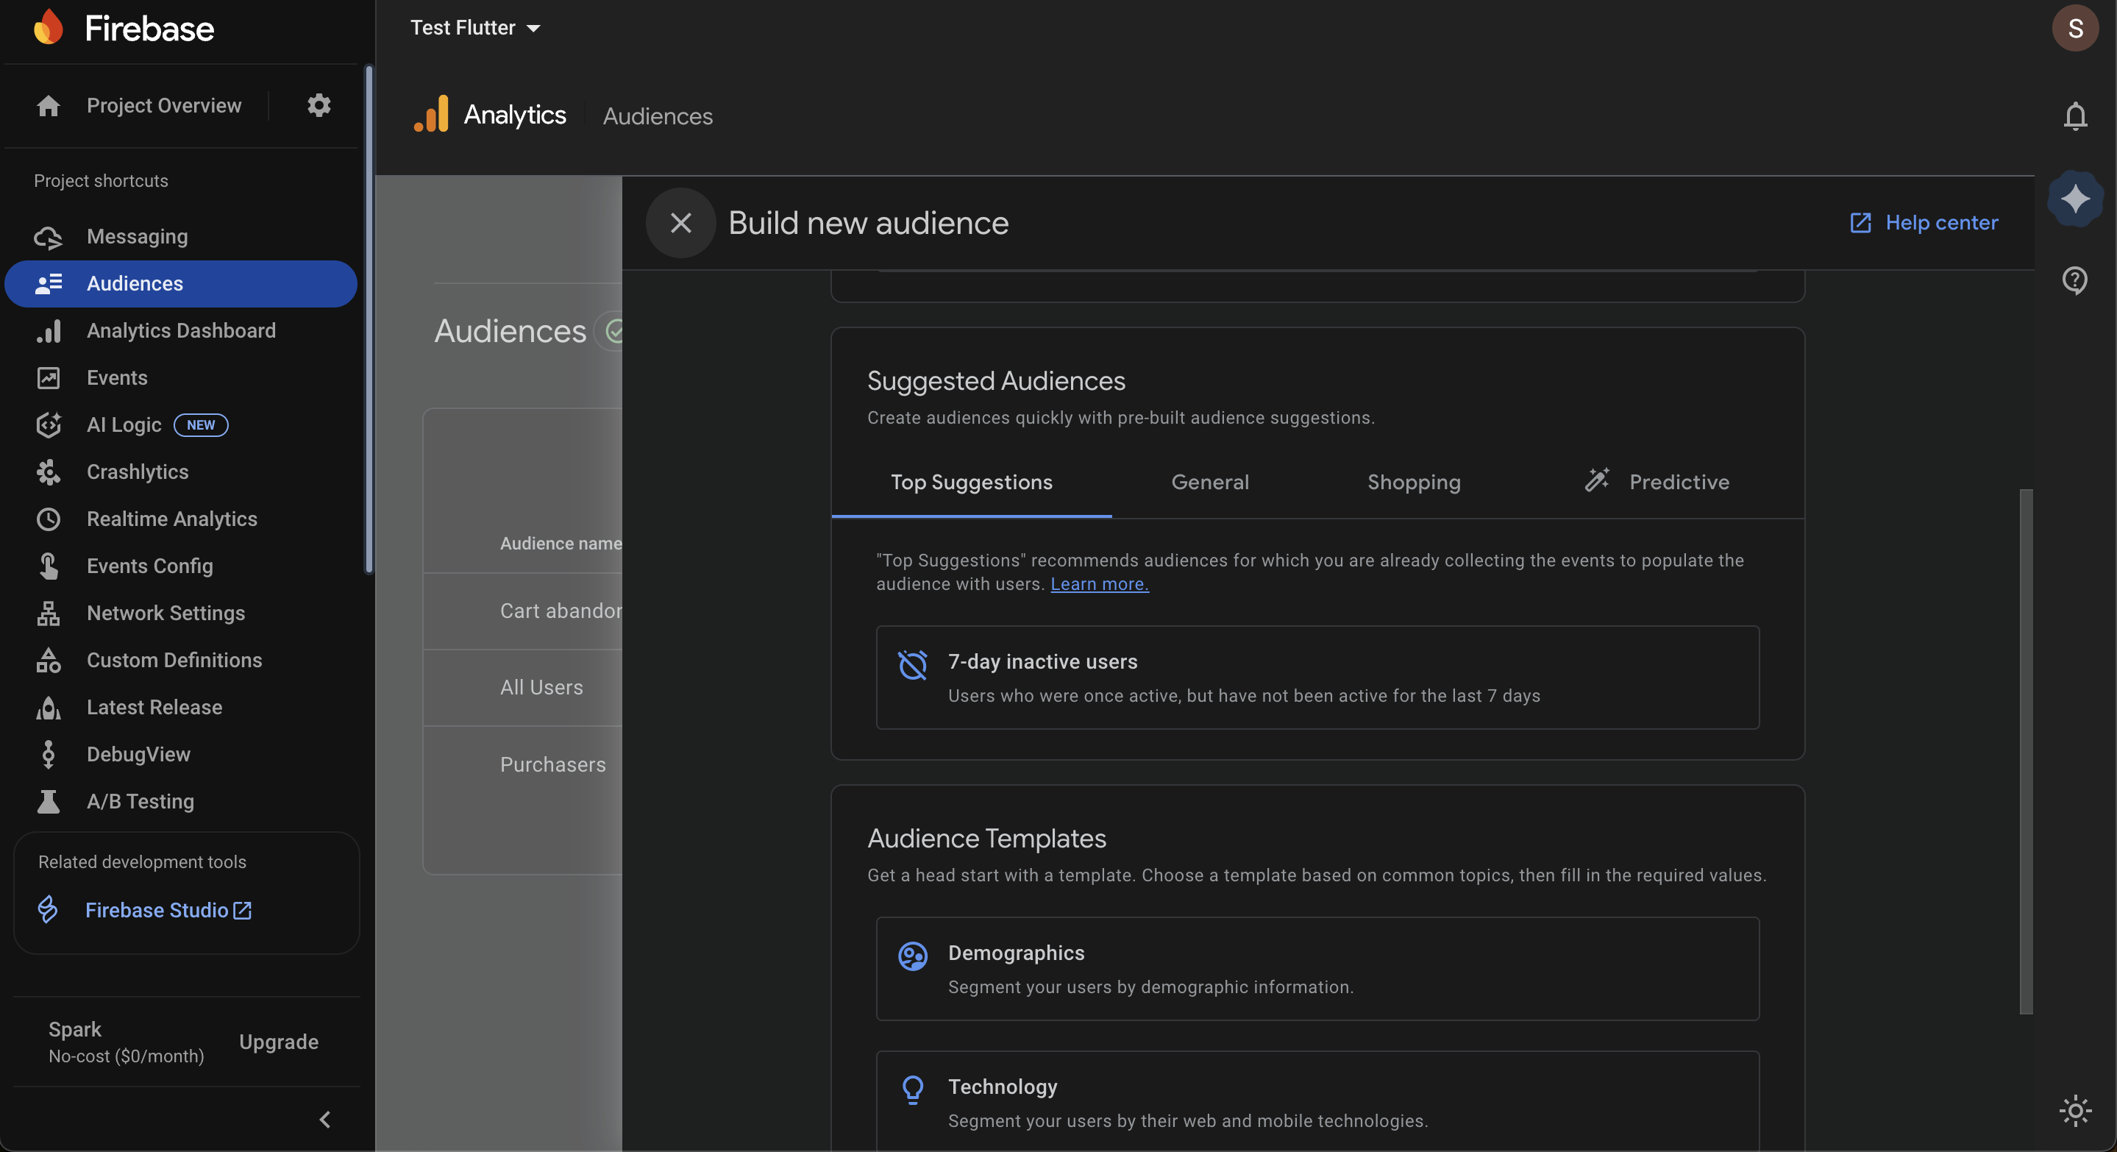
Task: Click the audience panel vertical scrollbar
Action: 2026,751
